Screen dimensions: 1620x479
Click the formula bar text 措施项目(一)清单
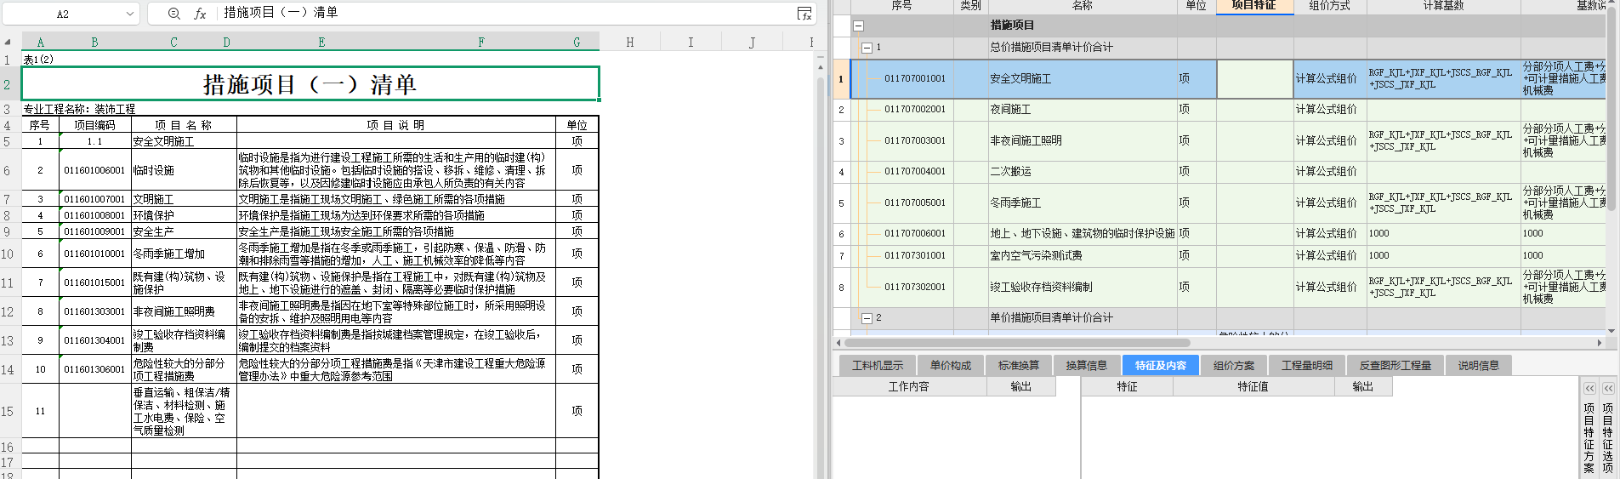pos(281,13)
